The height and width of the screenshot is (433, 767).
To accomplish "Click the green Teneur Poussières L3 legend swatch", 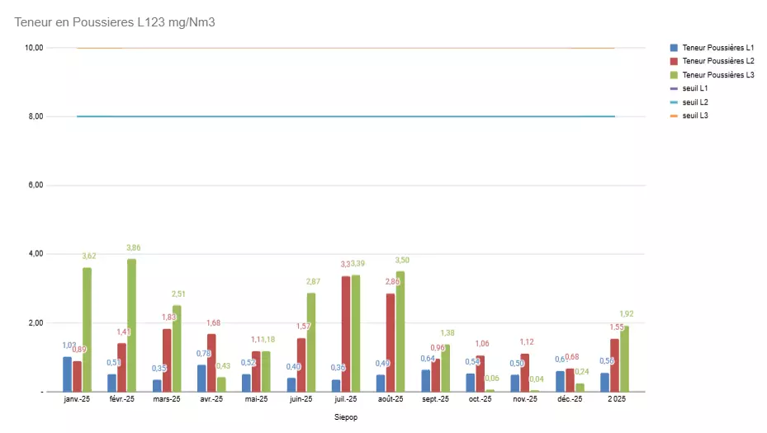I will (x=674, y=75).
